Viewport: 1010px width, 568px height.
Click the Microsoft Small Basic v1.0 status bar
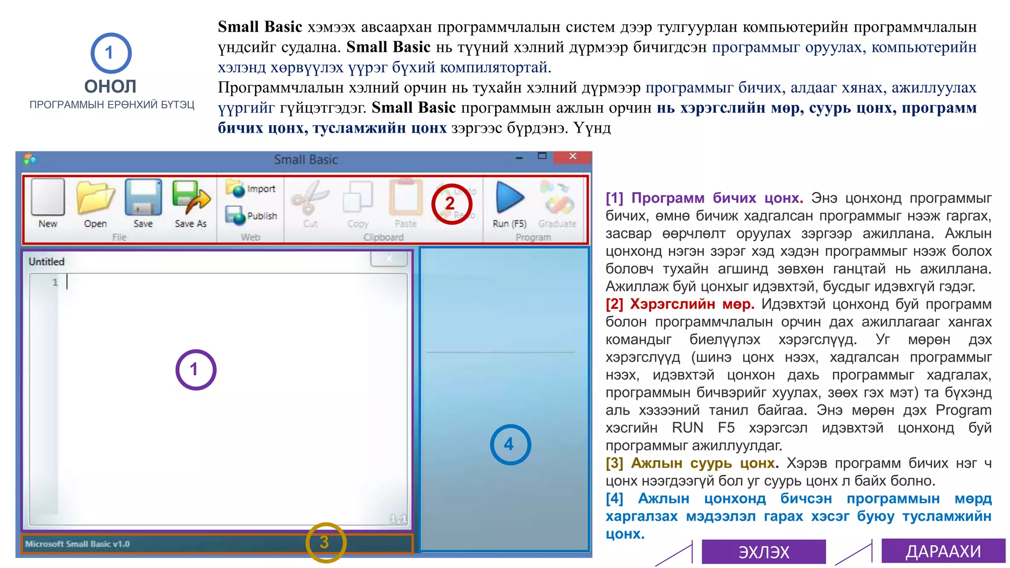point(77,544)
